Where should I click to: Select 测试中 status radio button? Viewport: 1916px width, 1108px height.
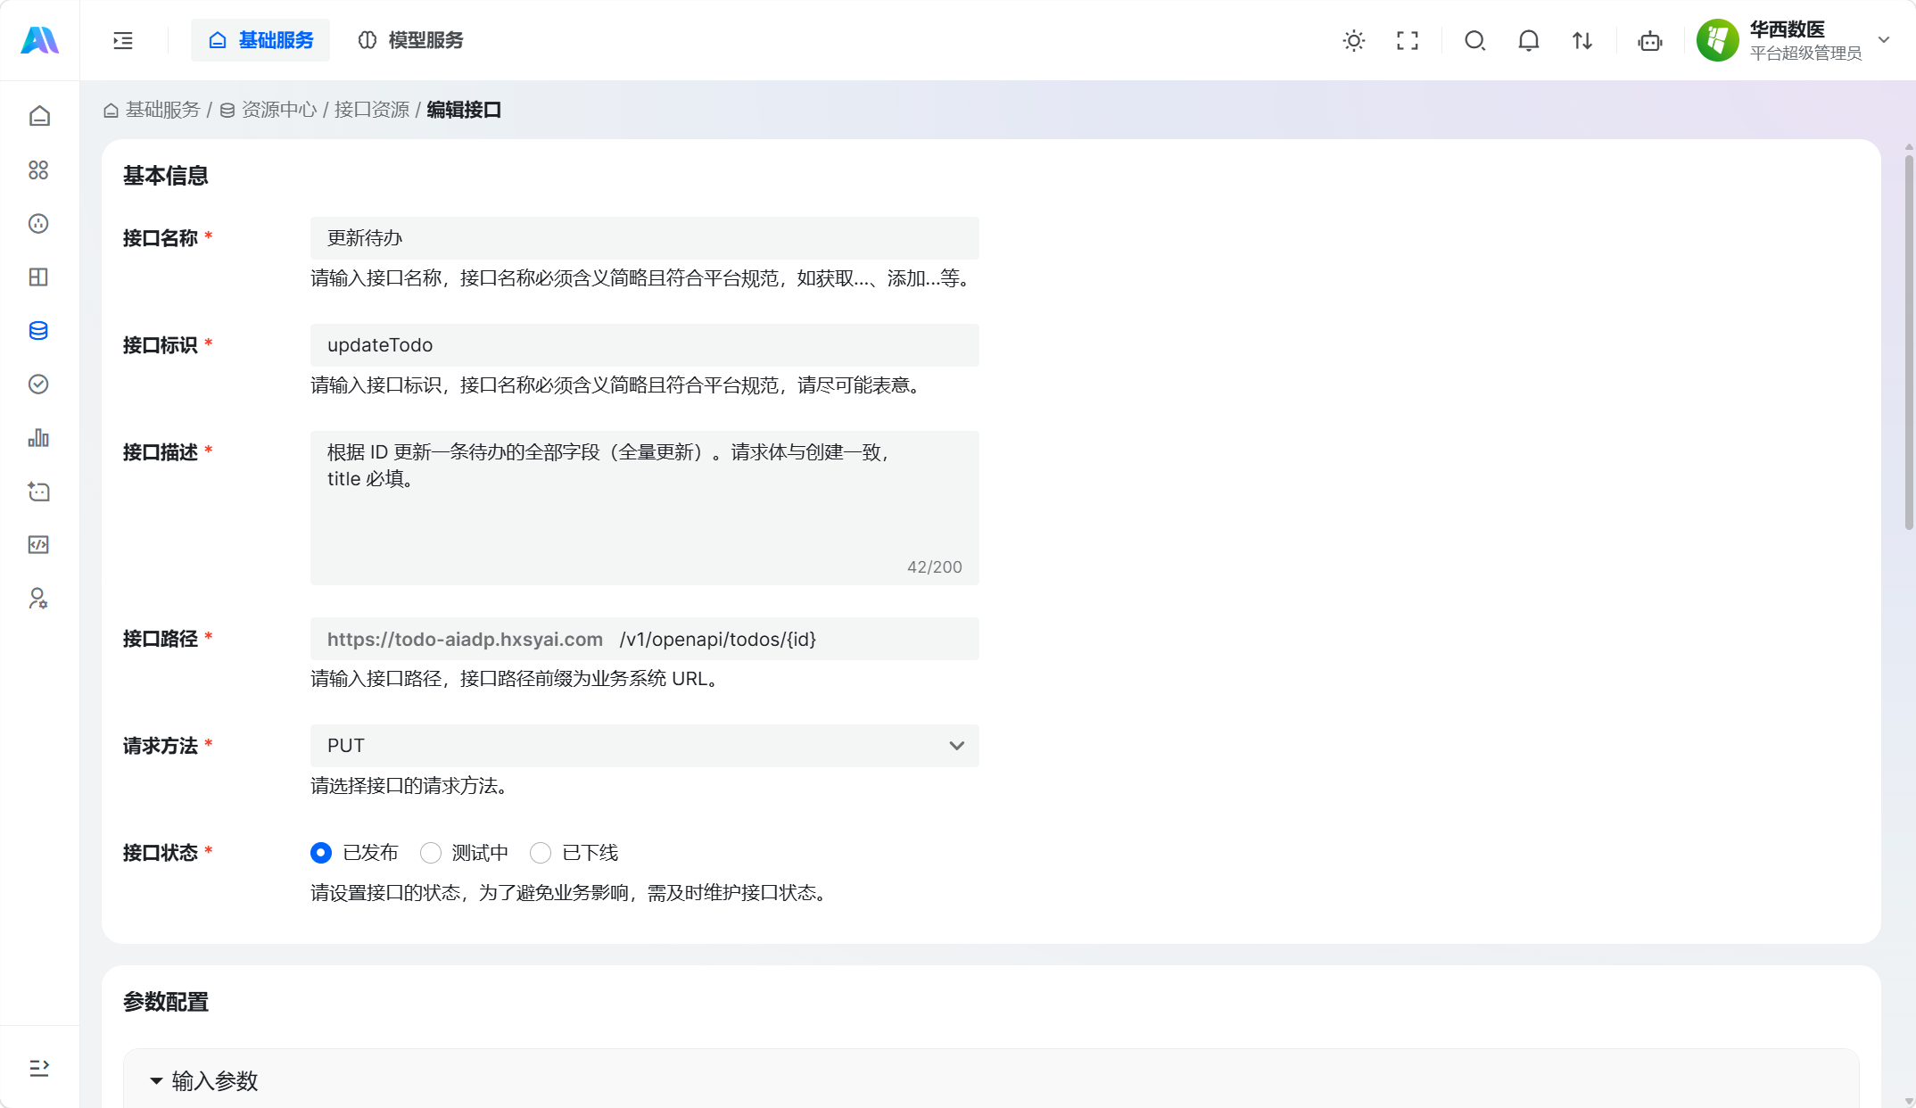pyautogui.click(x=431, y=853)
